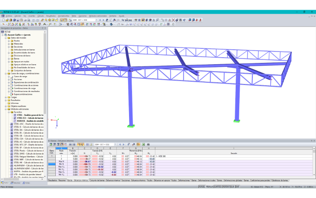Click the '1 - HEB 300' section cell
Image resolution: width=316 pixels, height=198 pixels.
234,156
